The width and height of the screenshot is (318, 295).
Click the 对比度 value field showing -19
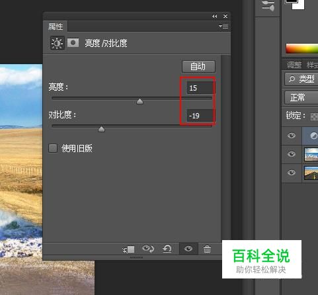(200, 115)
